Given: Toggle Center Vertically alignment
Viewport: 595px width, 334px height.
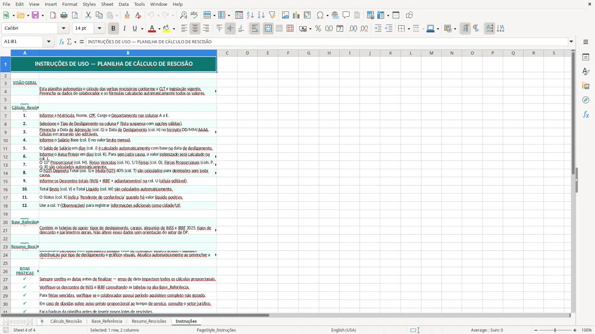Looking at the screenshot, I should pyautogui.click(x=230, y=29).
